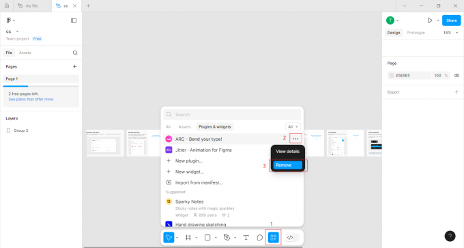The width and height of the screenshot is (464, 248).
Task: Open page background color swatch
Action: (392, 76)
